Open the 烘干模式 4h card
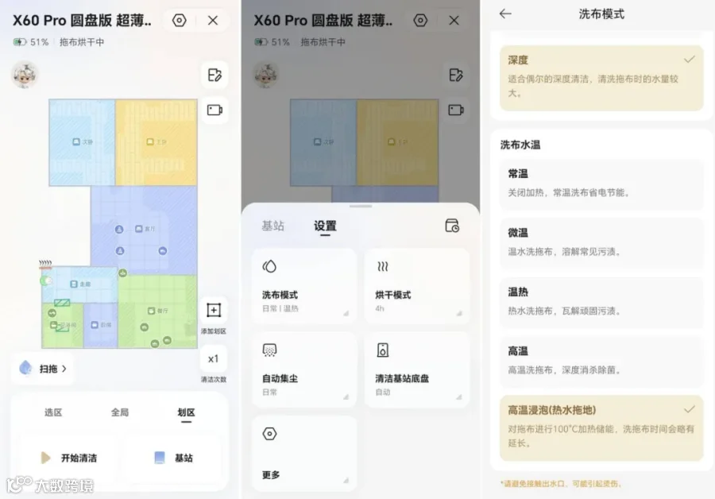Viewport: 715px width, 499px height. [x=417, y=286]
